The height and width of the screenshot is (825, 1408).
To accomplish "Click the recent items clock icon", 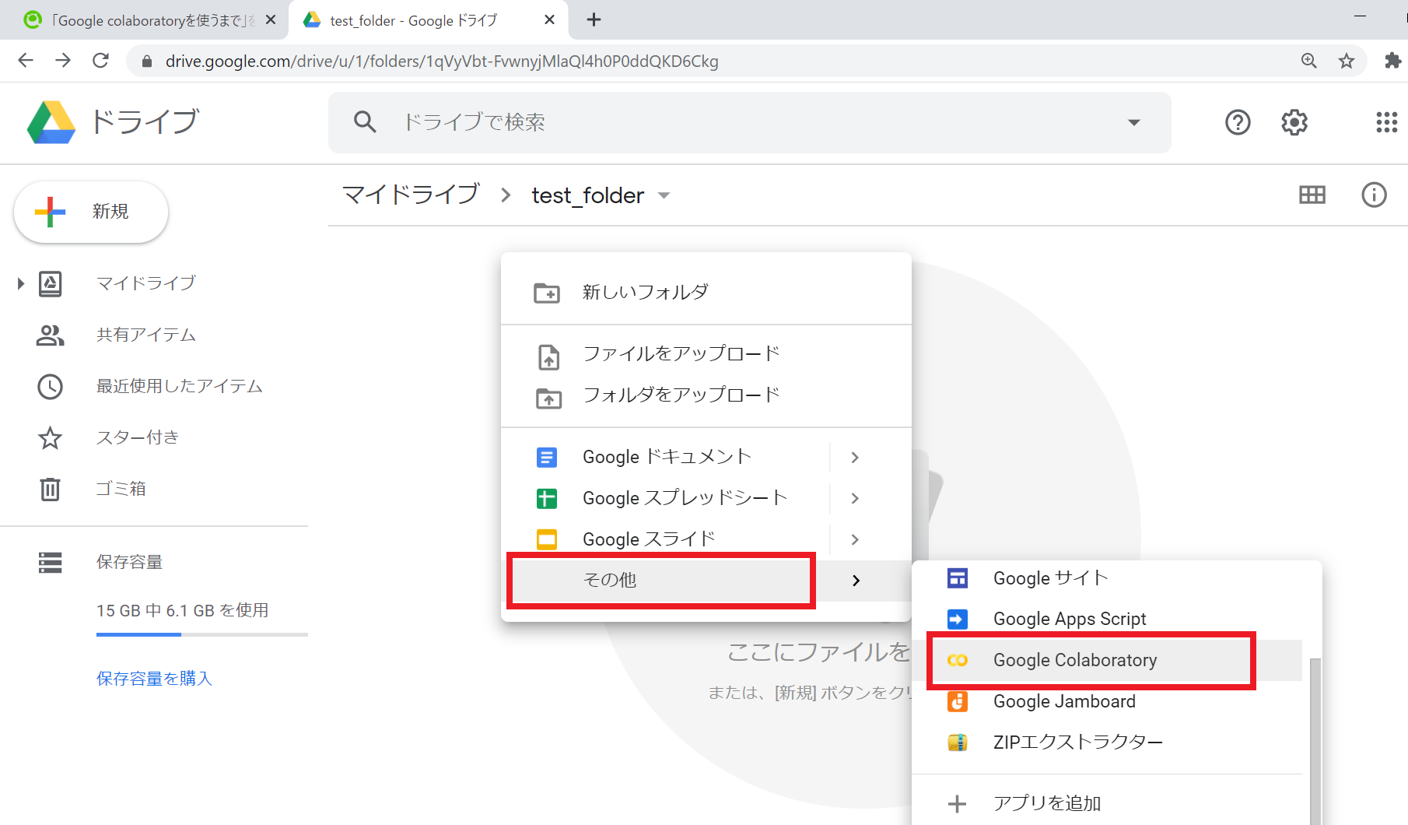I will (x=51, y=387).
